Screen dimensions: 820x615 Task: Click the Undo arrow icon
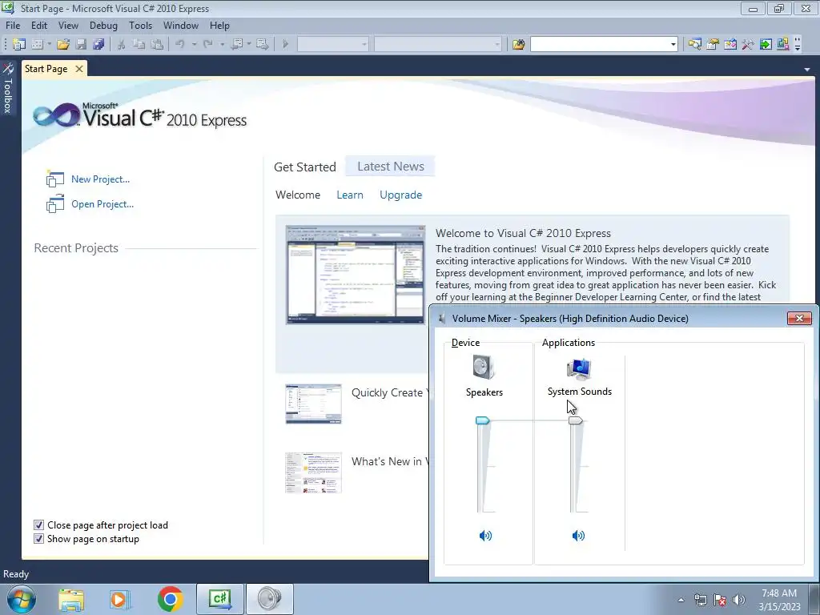click(x=180, y=45)
